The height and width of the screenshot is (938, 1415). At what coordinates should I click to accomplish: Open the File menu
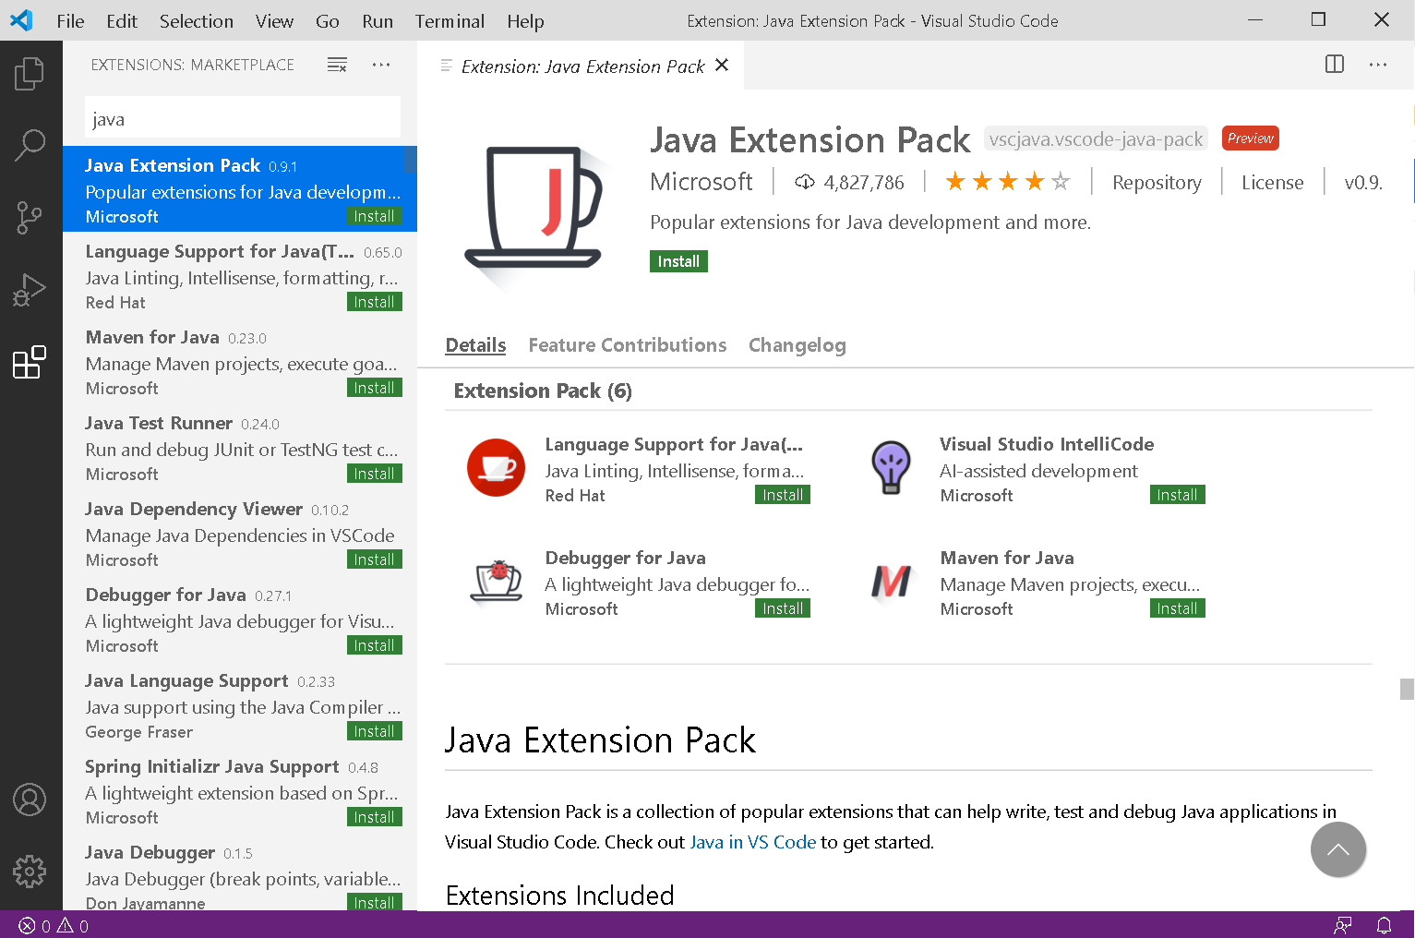(70, 21)
